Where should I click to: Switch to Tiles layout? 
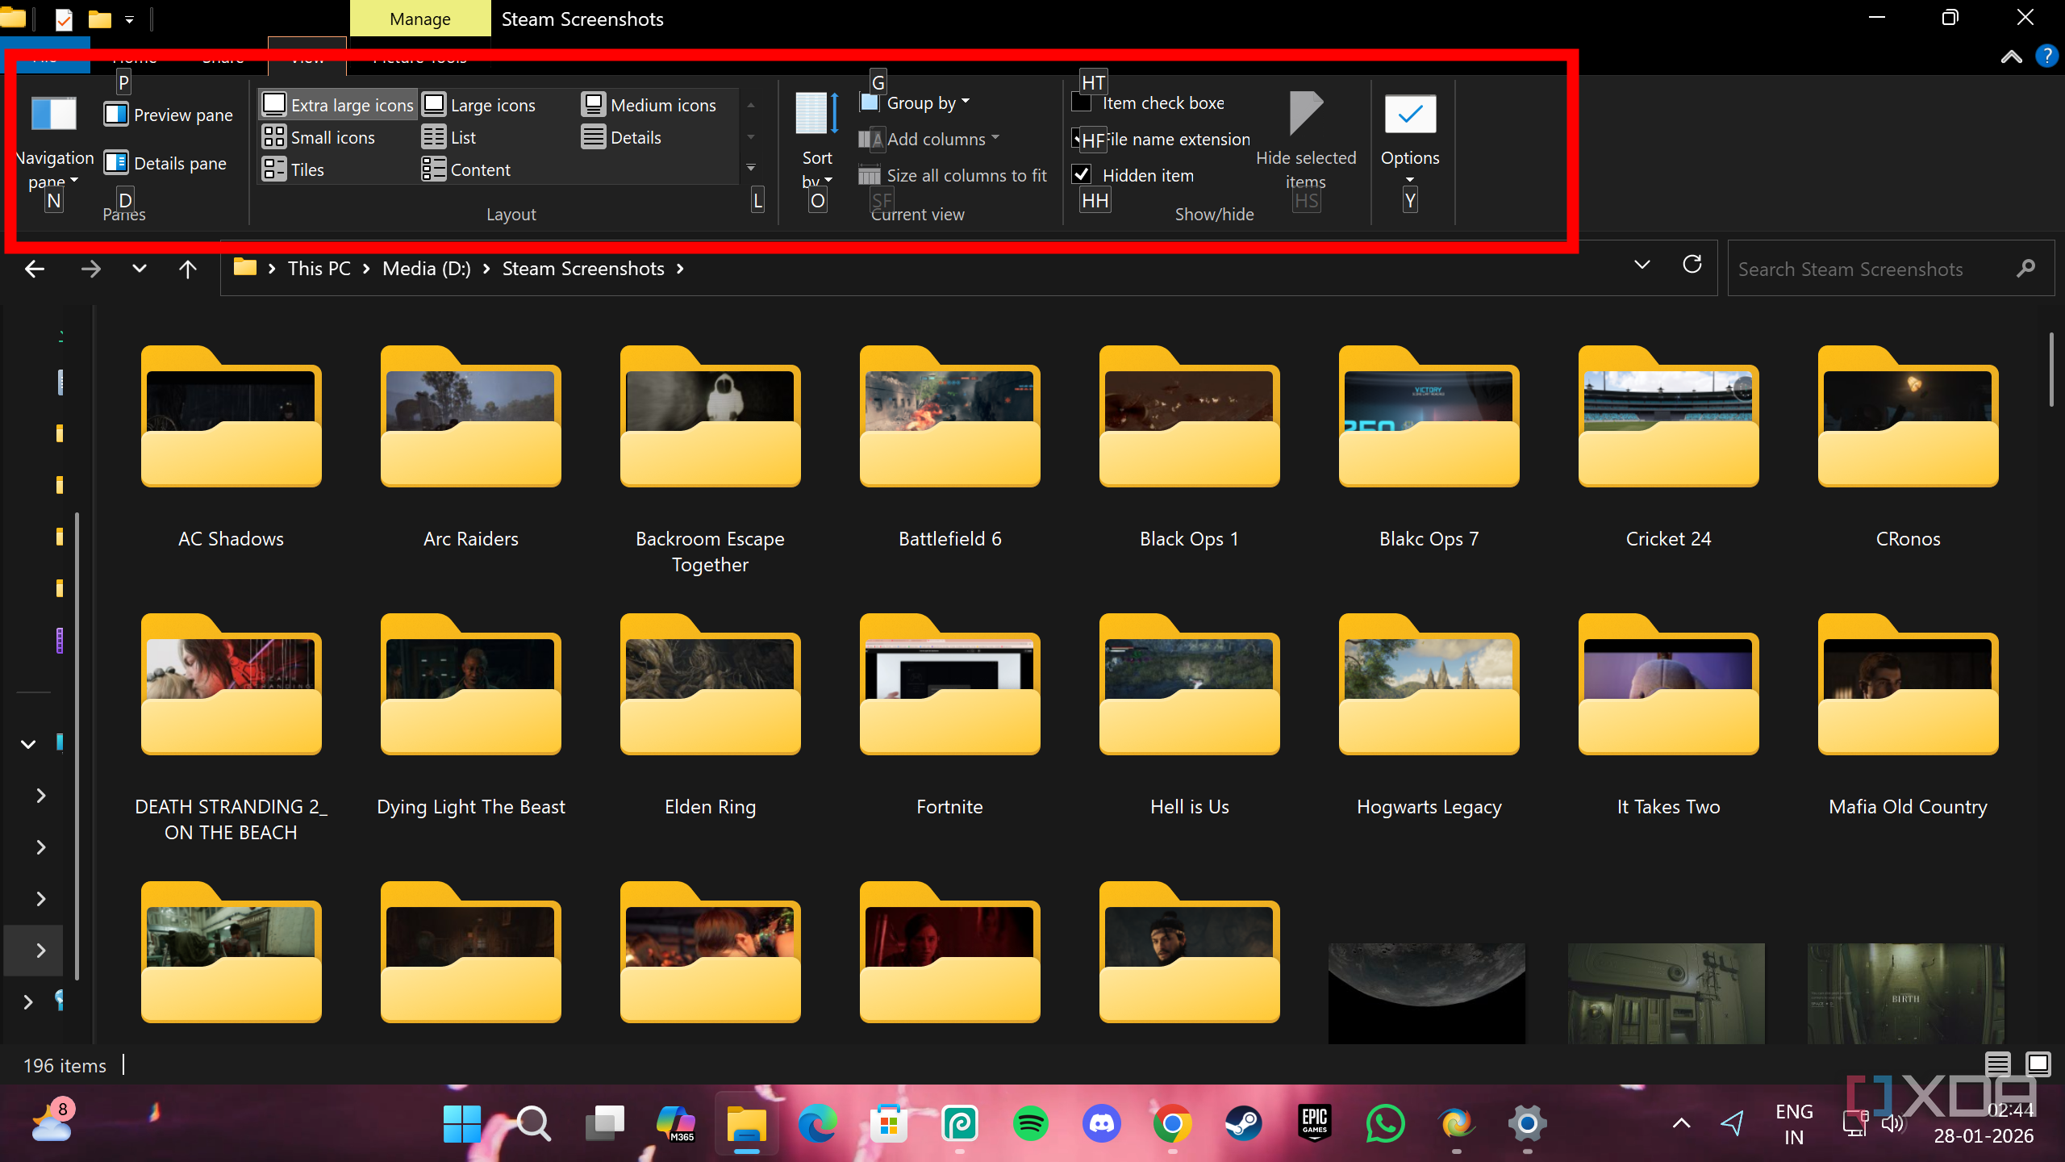[293, 169]
